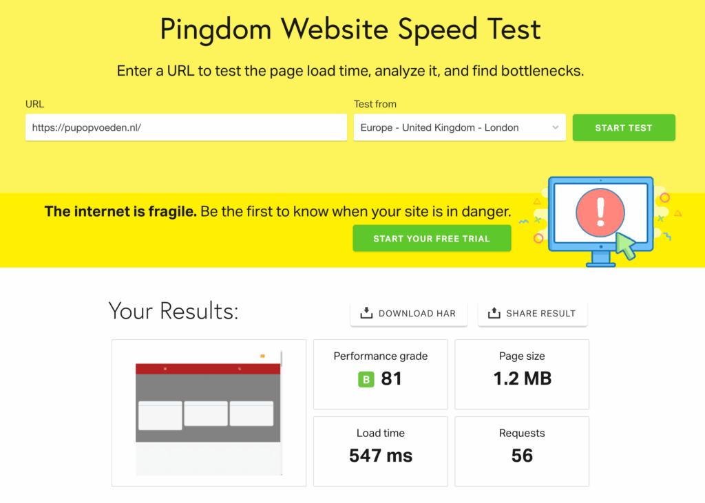Viewport: 705px width, 503px height.
Task: Click the scrollbar inside the screenshot preview
Action: click(x=282, y=358)
